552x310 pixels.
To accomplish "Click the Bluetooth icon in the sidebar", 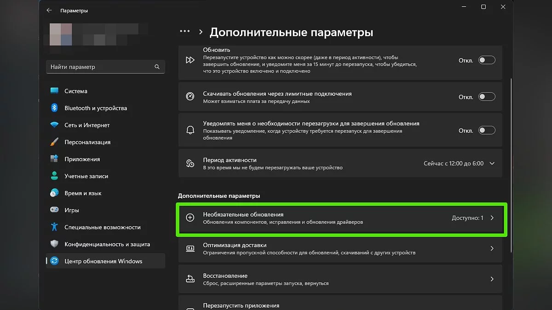I will pyautogui.click(x=54, y=108).
